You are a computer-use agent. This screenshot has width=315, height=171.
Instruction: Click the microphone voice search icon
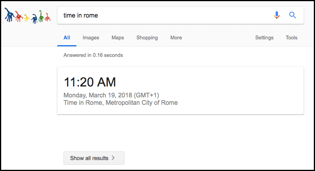click(x=277, y=15)
